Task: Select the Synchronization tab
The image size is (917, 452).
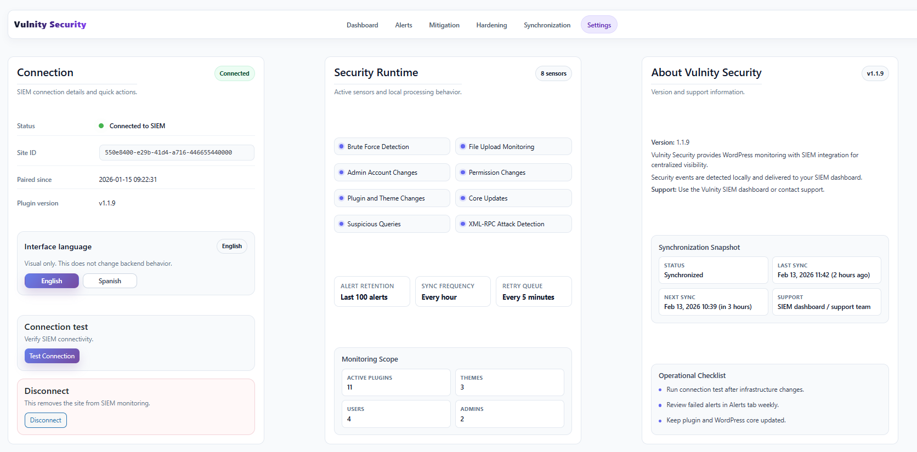Action: coord(547,25)
